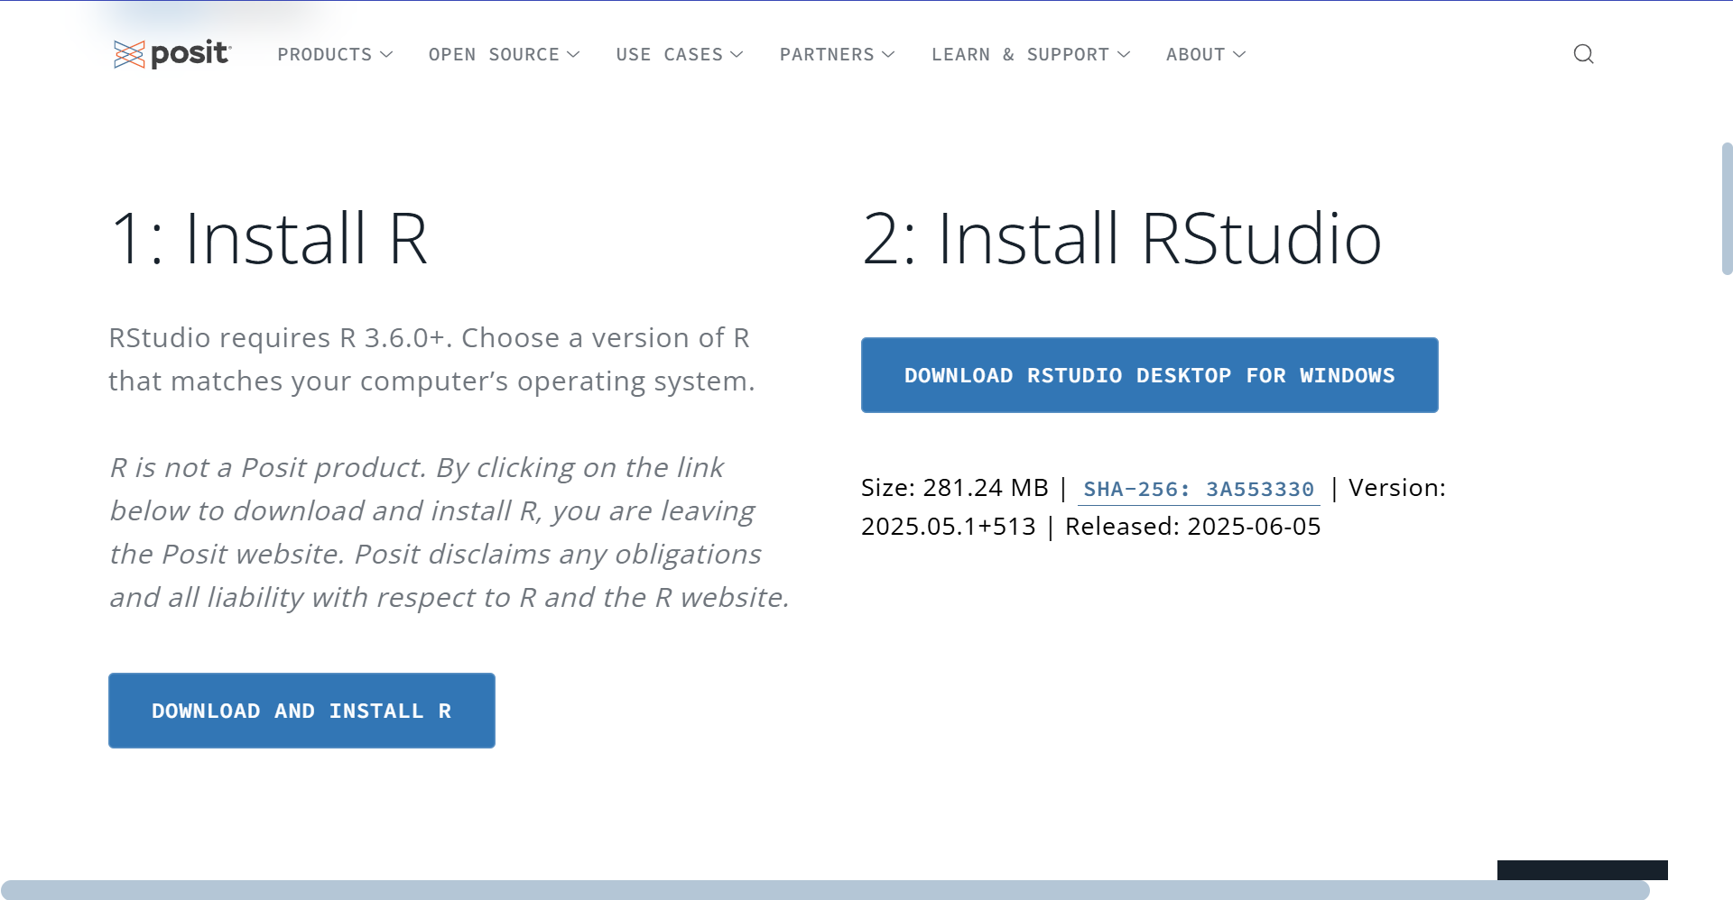
Task: Select the Use Cases menu label
Action: (669, 55)
